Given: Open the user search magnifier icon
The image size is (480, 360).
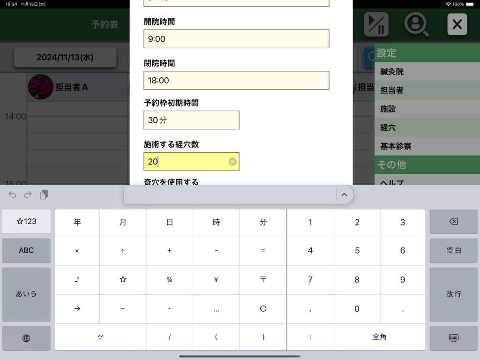Looking at the screenshot, I should [x=416, y=24].
